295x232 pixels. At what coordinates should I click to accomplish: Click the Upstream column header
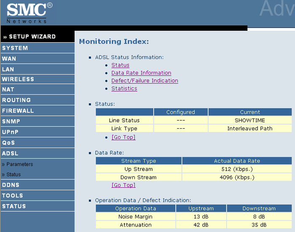point(201,208)
